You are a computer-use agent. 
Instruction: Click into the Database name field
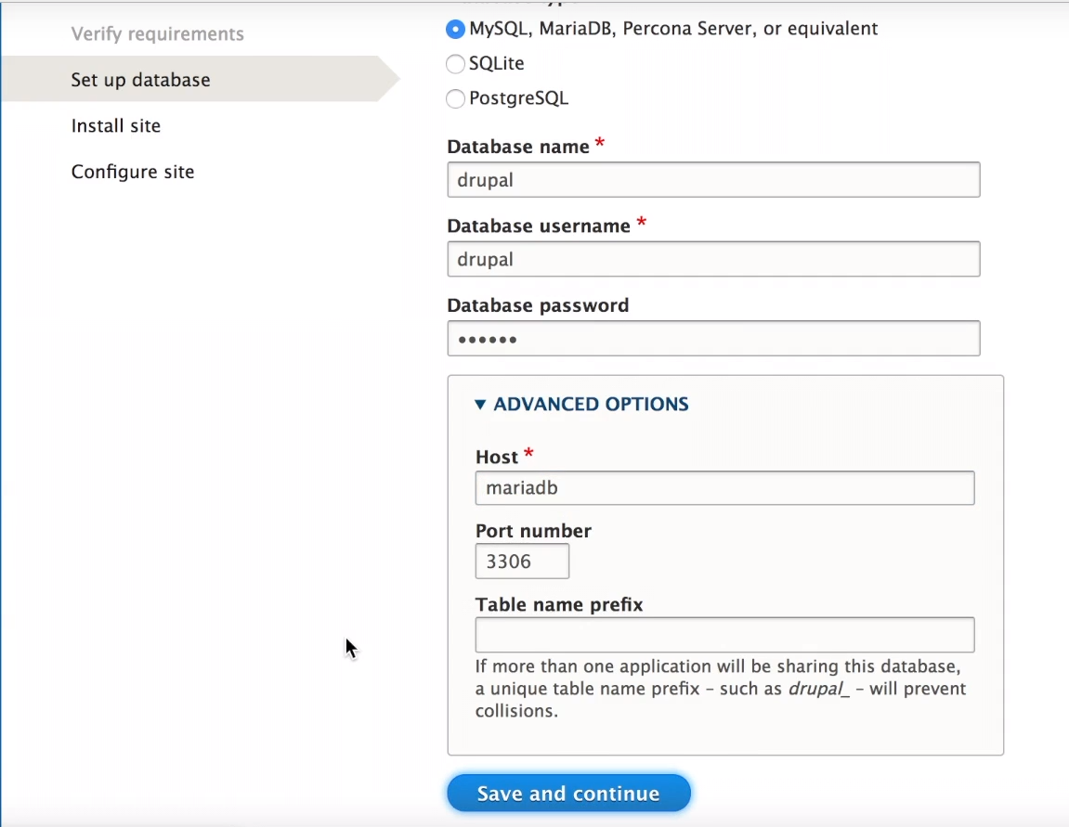713,179
